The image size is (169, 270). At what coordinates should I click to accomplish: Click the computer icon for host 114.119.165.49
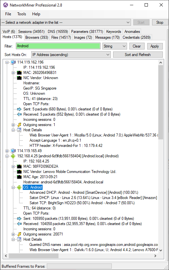pyautogui.click(x=13, y=151)
